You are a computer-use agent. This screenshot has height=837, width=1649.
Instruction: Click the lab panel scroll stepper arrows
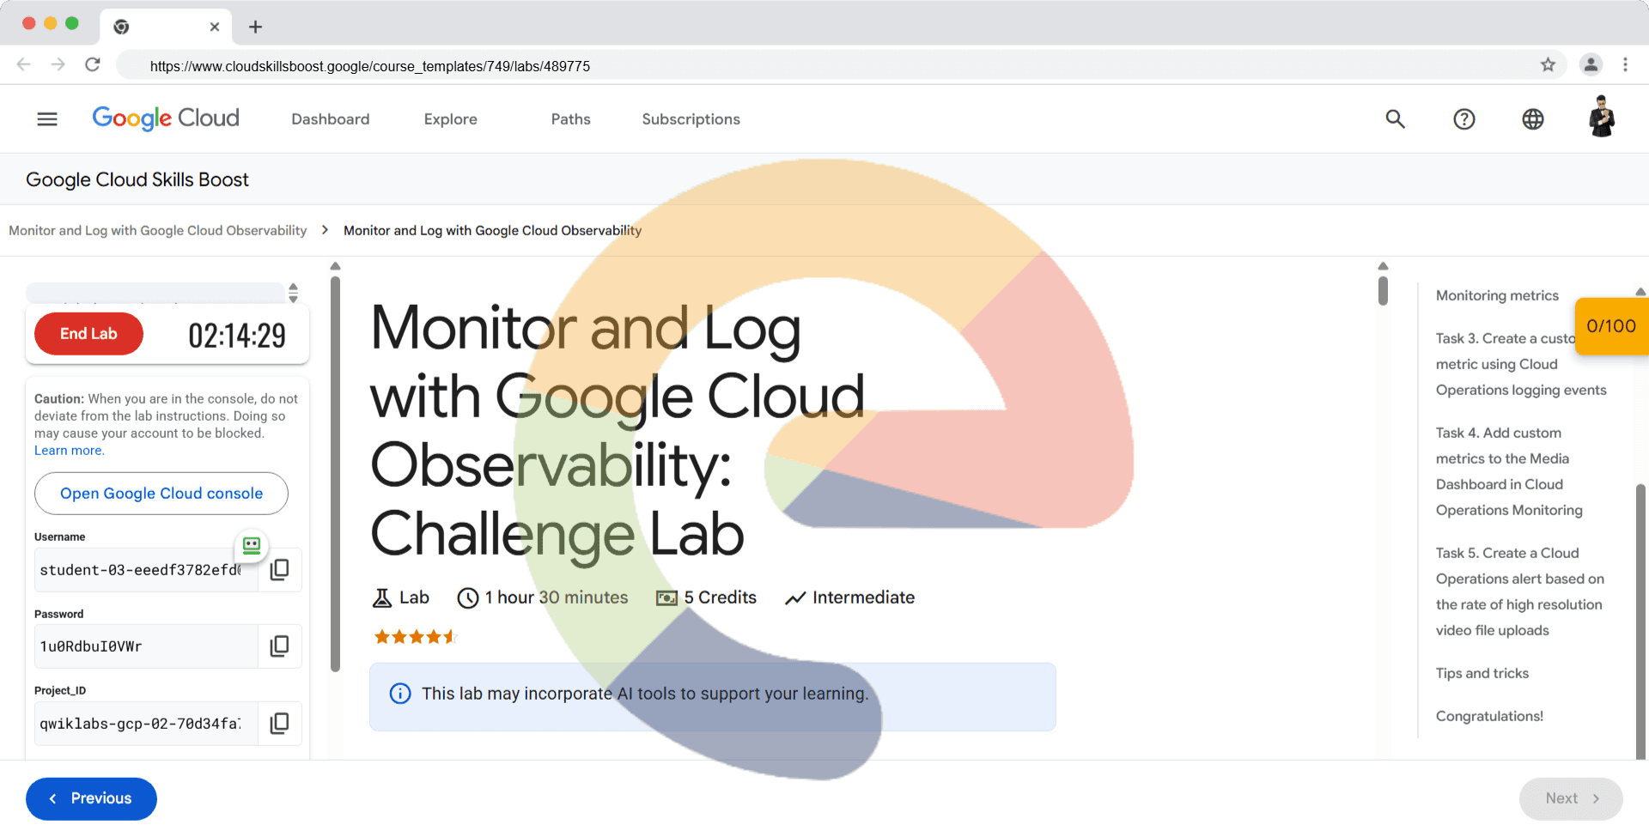tap(293, 293)
